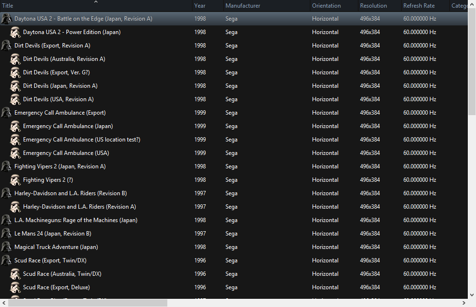Click stormtrooper icon for Harley-Davidson L.A. Riders (Revision A)
This screenshot has width=476, height=307.
(15, 207)
